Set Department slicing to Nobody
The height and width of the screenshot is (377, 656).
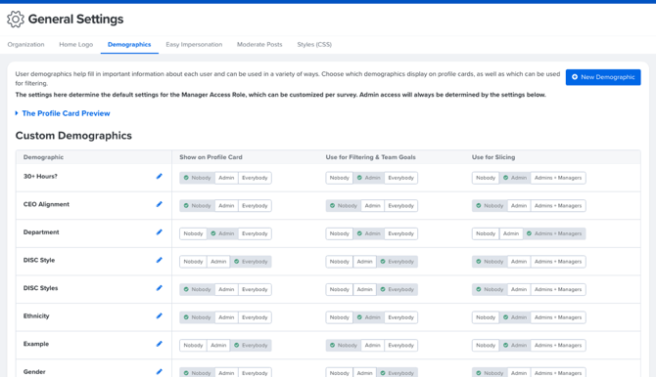[x=486, y=233]
